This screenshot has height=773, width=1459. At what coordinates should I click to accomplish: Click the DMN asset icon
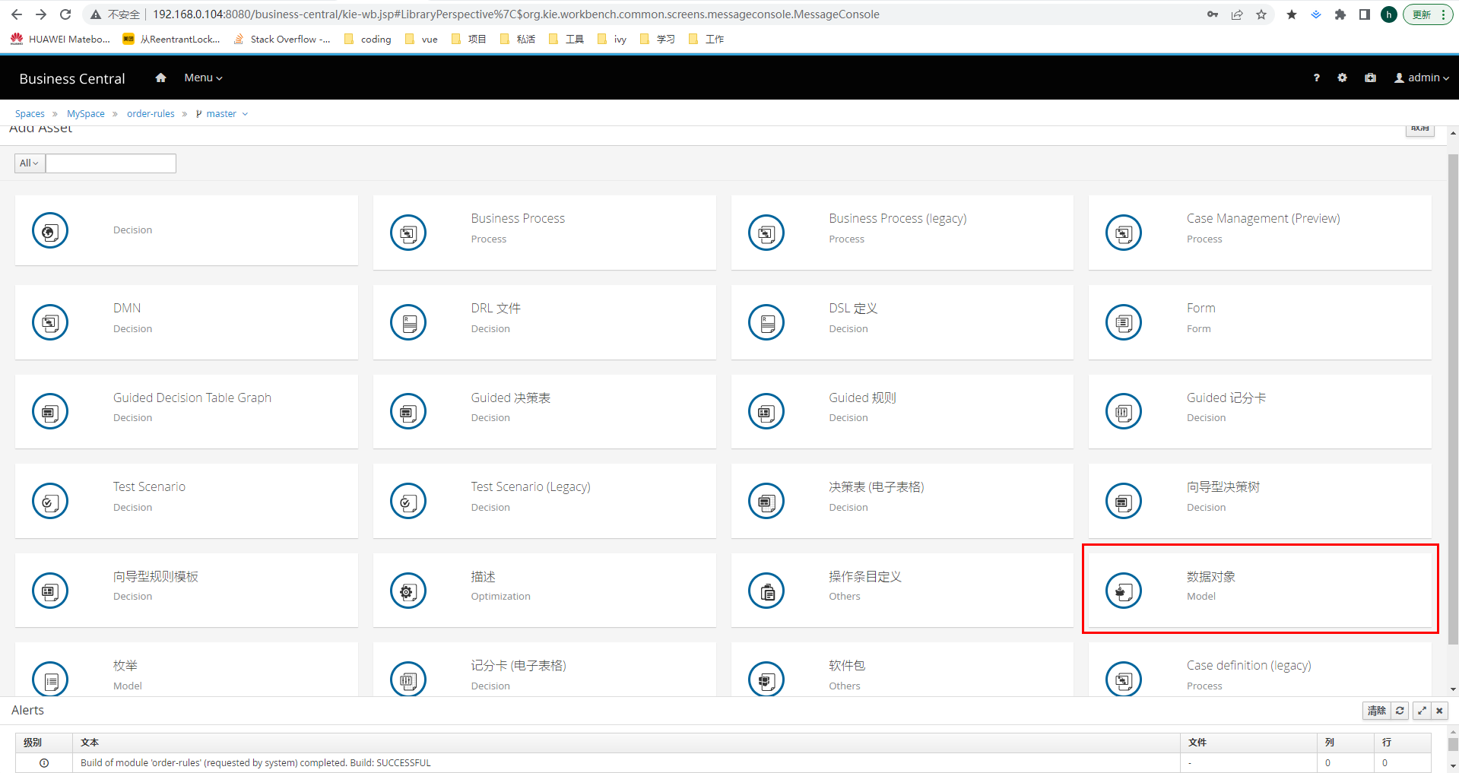[x=50, y=322]
